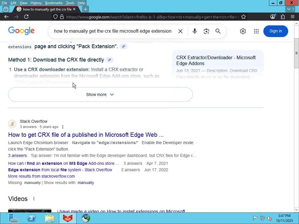Open the Firefox hamburger application menu
This screenshot has width=299, height=224.
pos(293,17)
